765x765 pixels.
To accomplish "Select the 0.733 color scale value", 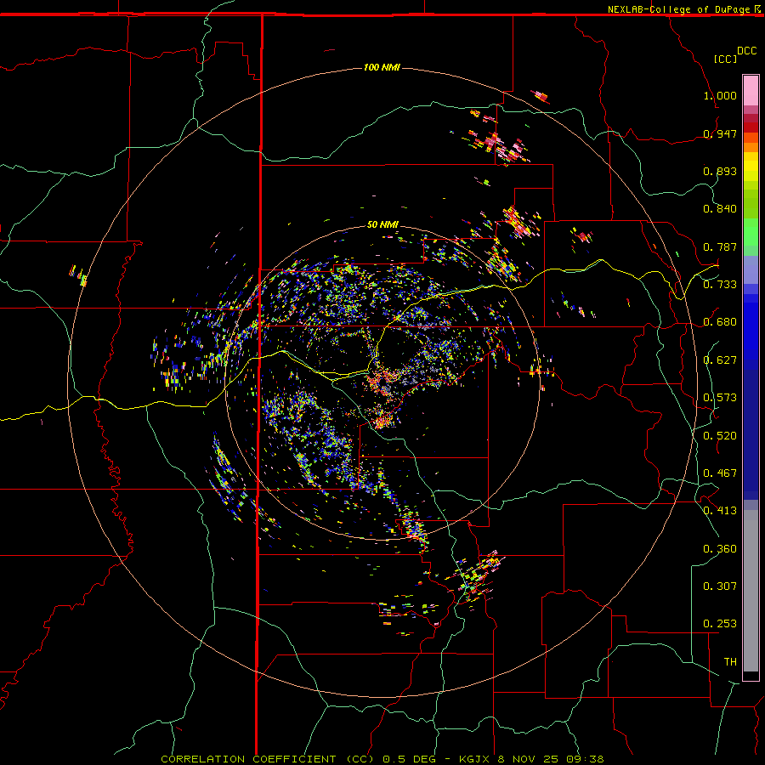I will point(720,285).
